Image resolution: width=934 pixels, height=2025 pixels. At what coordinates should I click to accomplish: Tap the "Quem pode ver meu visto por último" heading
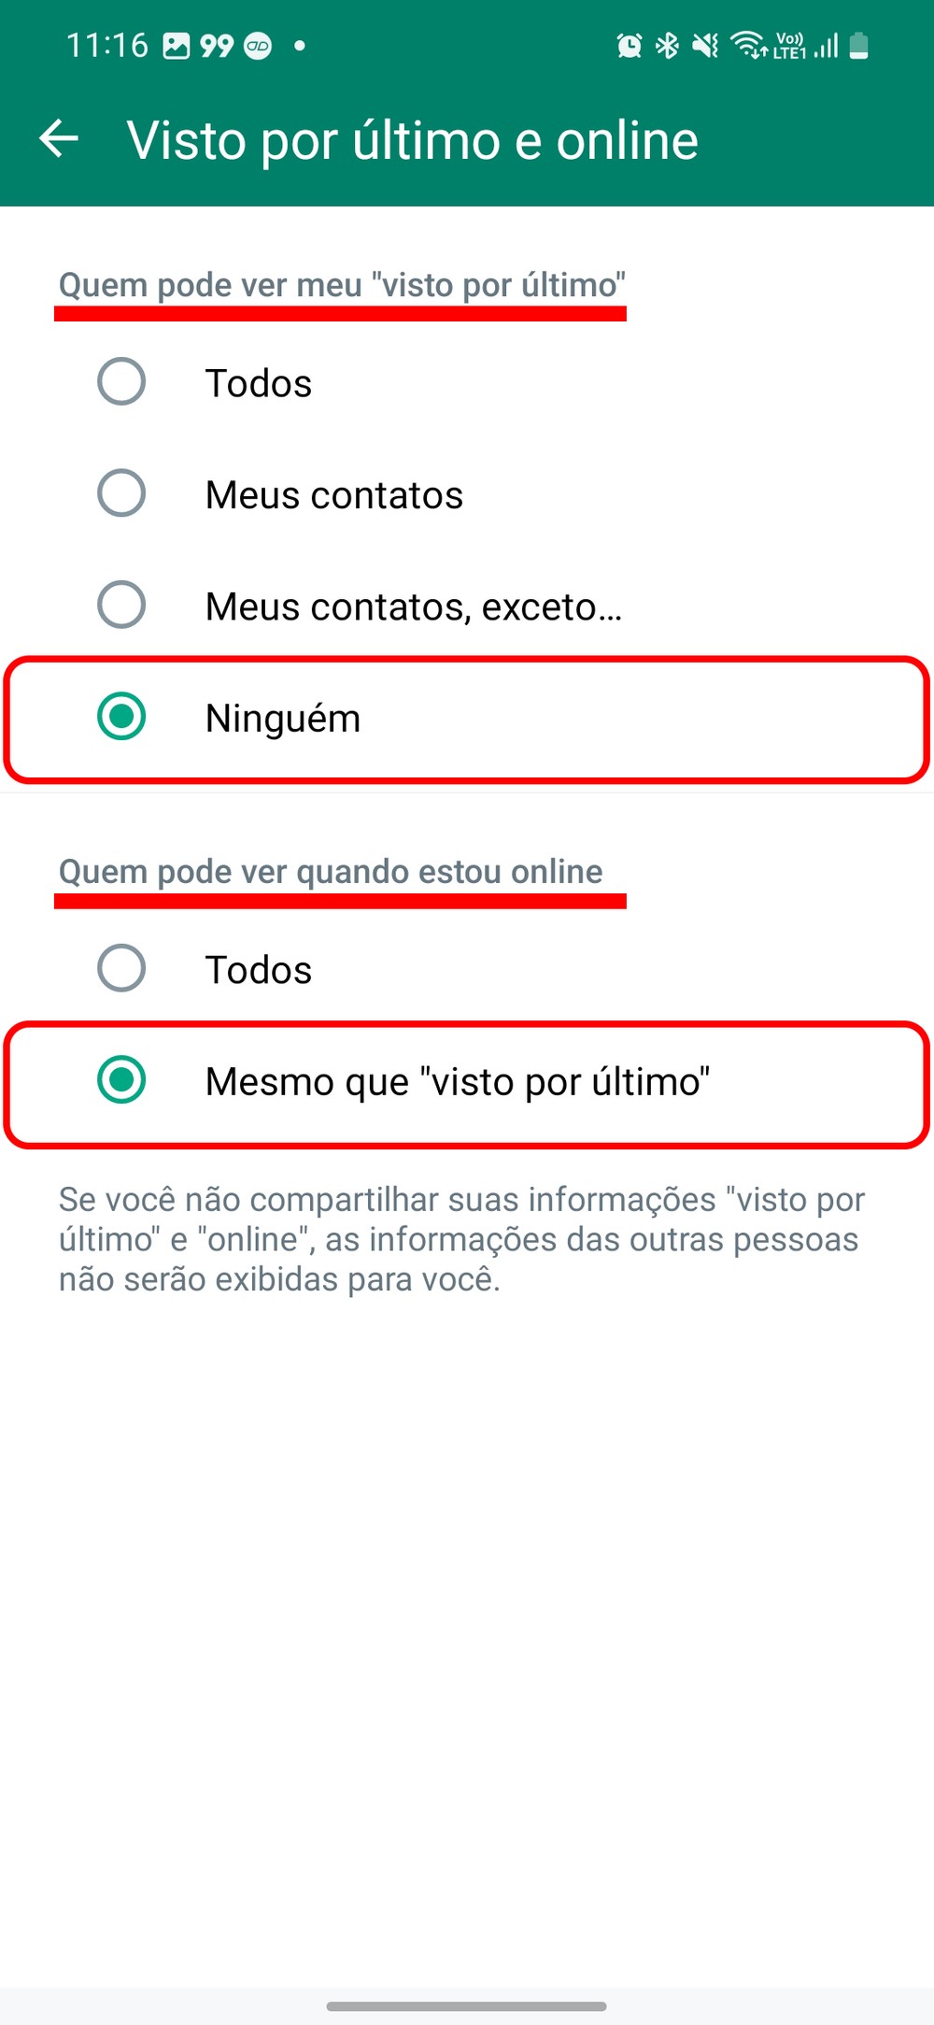[342, 285]
